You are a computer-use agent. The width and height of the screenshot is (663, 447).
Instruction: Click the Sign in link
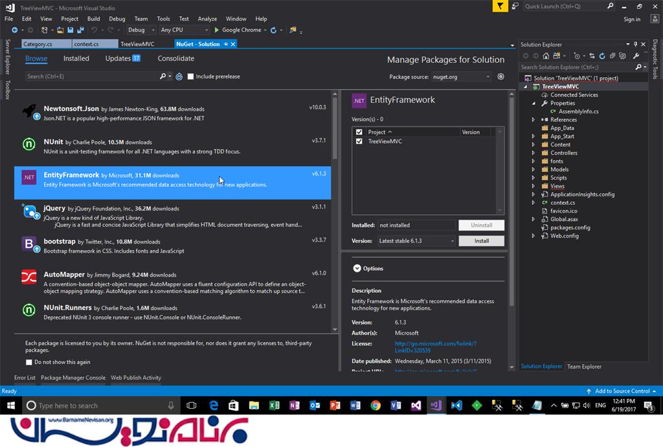[632, 19]
